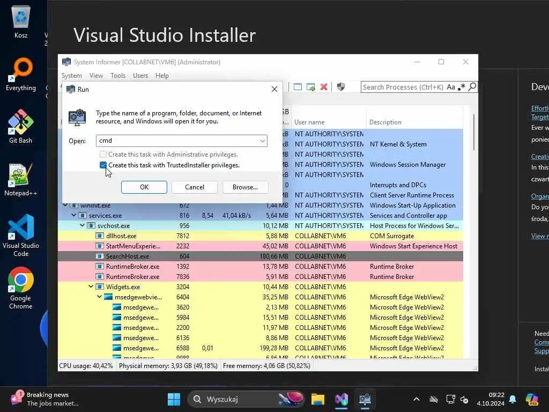This screenshot has height=412, width=549.
Task: Collapse the svchost.exe tree node
Action: coord(82,225)
